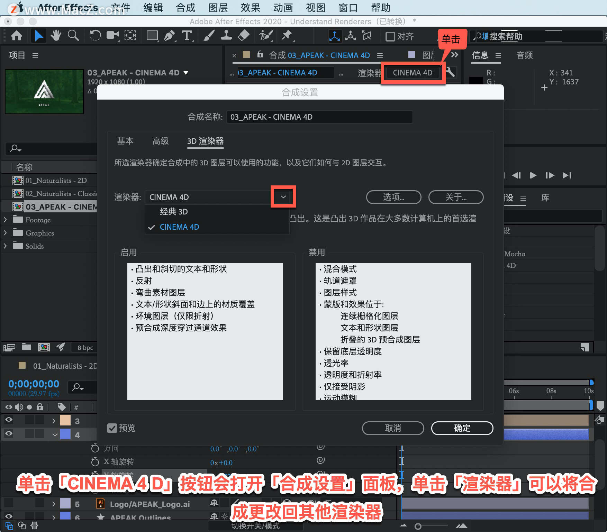Select the Hand tool
Image resolution: width=607 pixels, height=532 pixels.
tap(55, 36)
